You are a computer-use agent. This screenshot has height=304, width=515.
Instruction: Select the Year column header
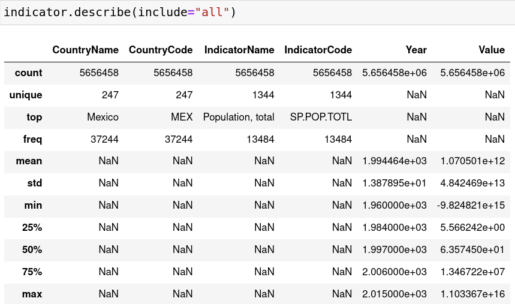click(x=415, y=50)
